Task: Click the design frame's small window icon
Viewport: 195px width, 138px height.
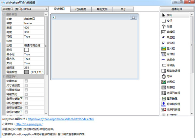Action: click(54, 17)
